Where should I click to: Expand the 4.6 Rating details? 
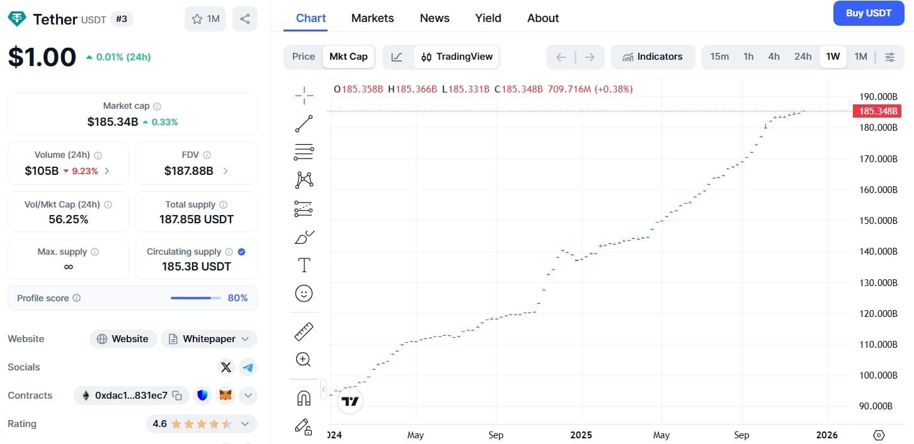(x=245, y=424)
